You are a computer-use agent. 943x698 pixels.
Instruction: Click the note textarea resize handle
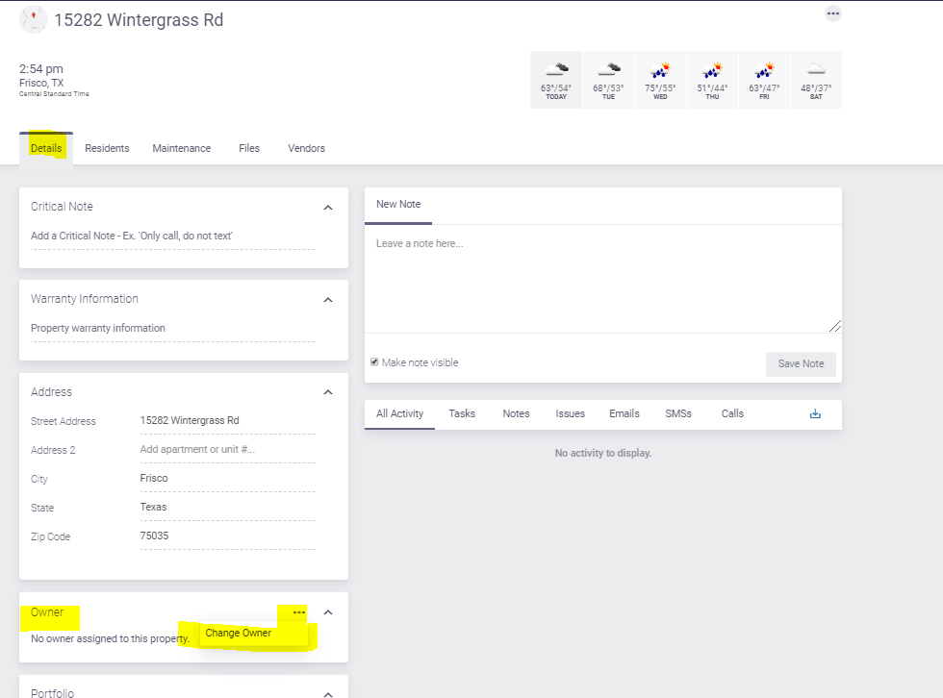pyautogui.click(x=835, y=326)
